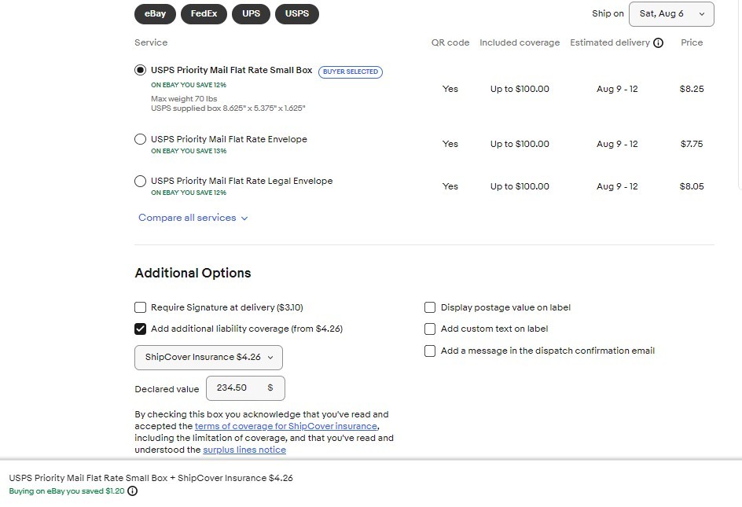Filter services by UPS carrier pill
The image size is (742, 507).
pos(251,13)
